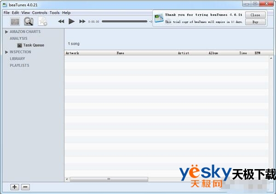Expand the Amazon Charts section
The height and width of the screenshot is (194, 276).
coord(6,32)
